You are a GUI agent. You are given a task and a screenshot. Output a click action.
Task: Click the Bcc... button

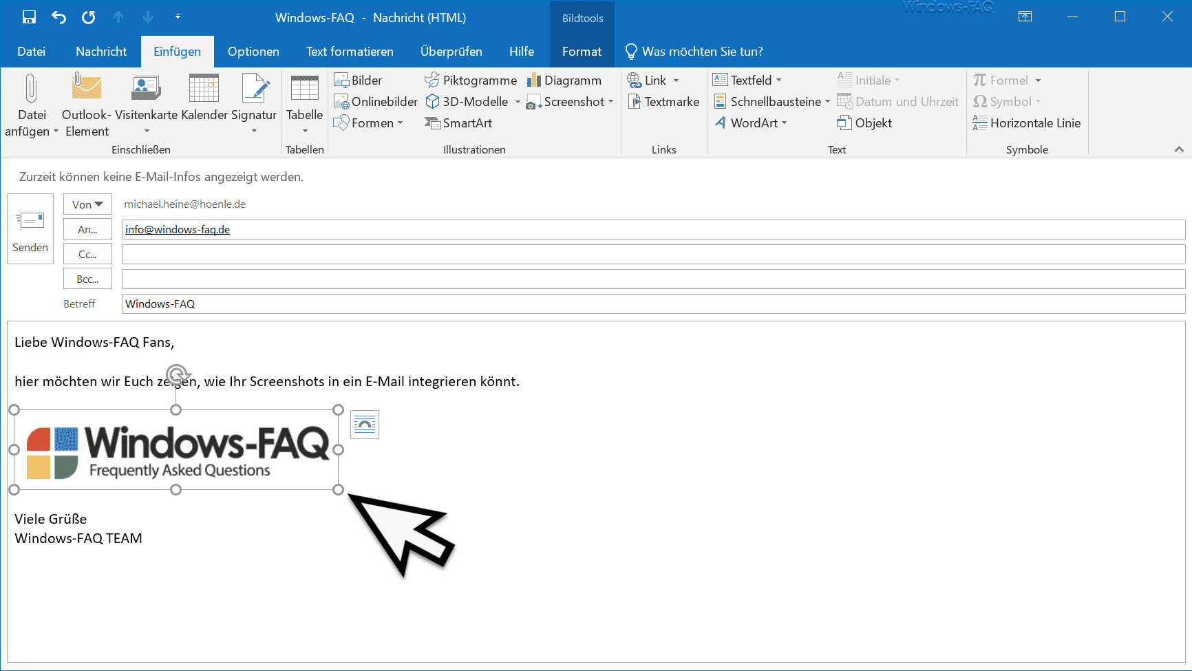coord(87,279)
